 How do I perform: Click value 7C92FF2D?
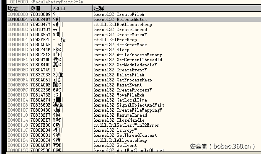40,39
